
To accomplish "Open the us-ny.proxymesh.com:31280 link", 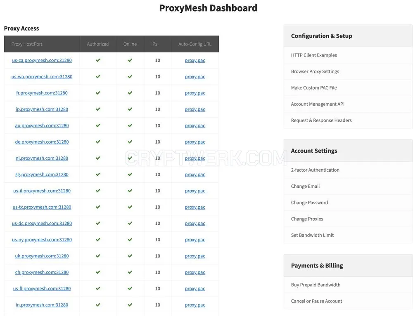I will [42, 240].
